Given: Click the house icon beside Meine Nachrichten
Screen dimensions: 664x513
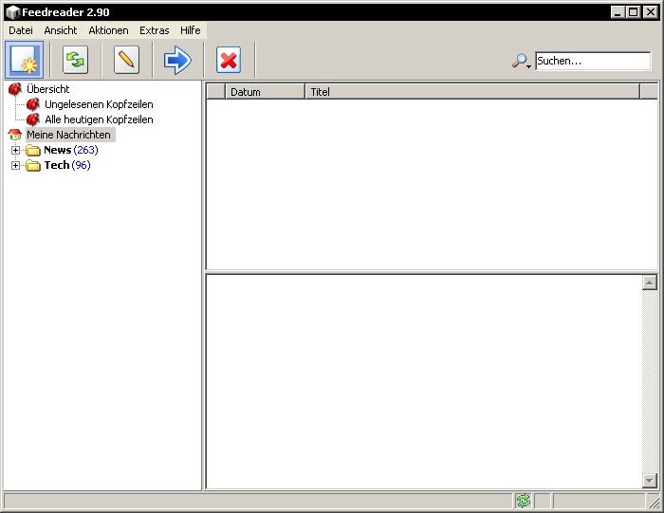Looking at the screenshot, I should coord(15,135).
